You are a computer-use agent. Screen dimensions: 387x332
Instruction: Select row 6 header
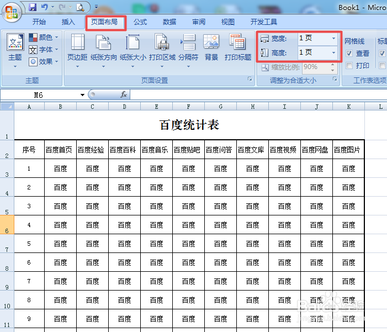[x=7, y=224]
